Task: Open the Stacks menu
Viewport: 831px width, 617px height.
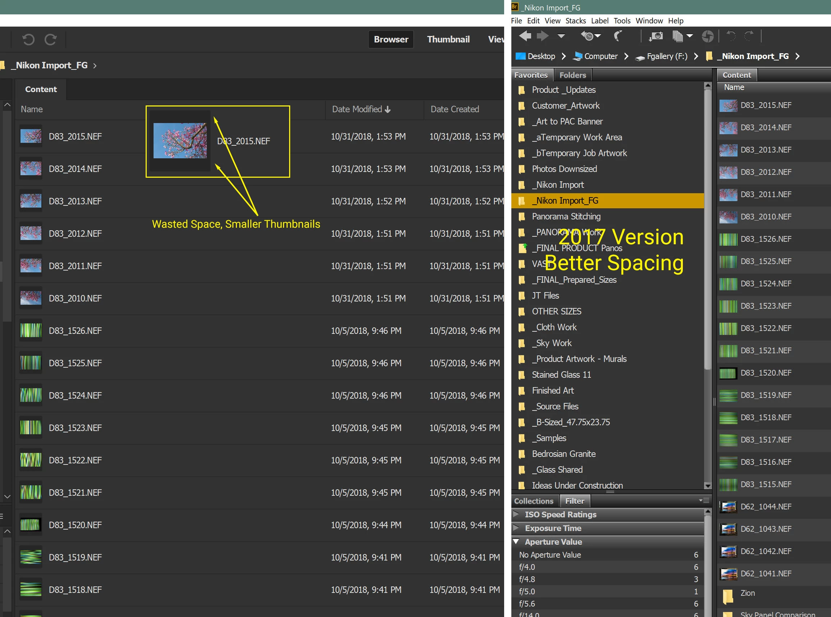Action: pyautogui.click(x=575, y=21)
